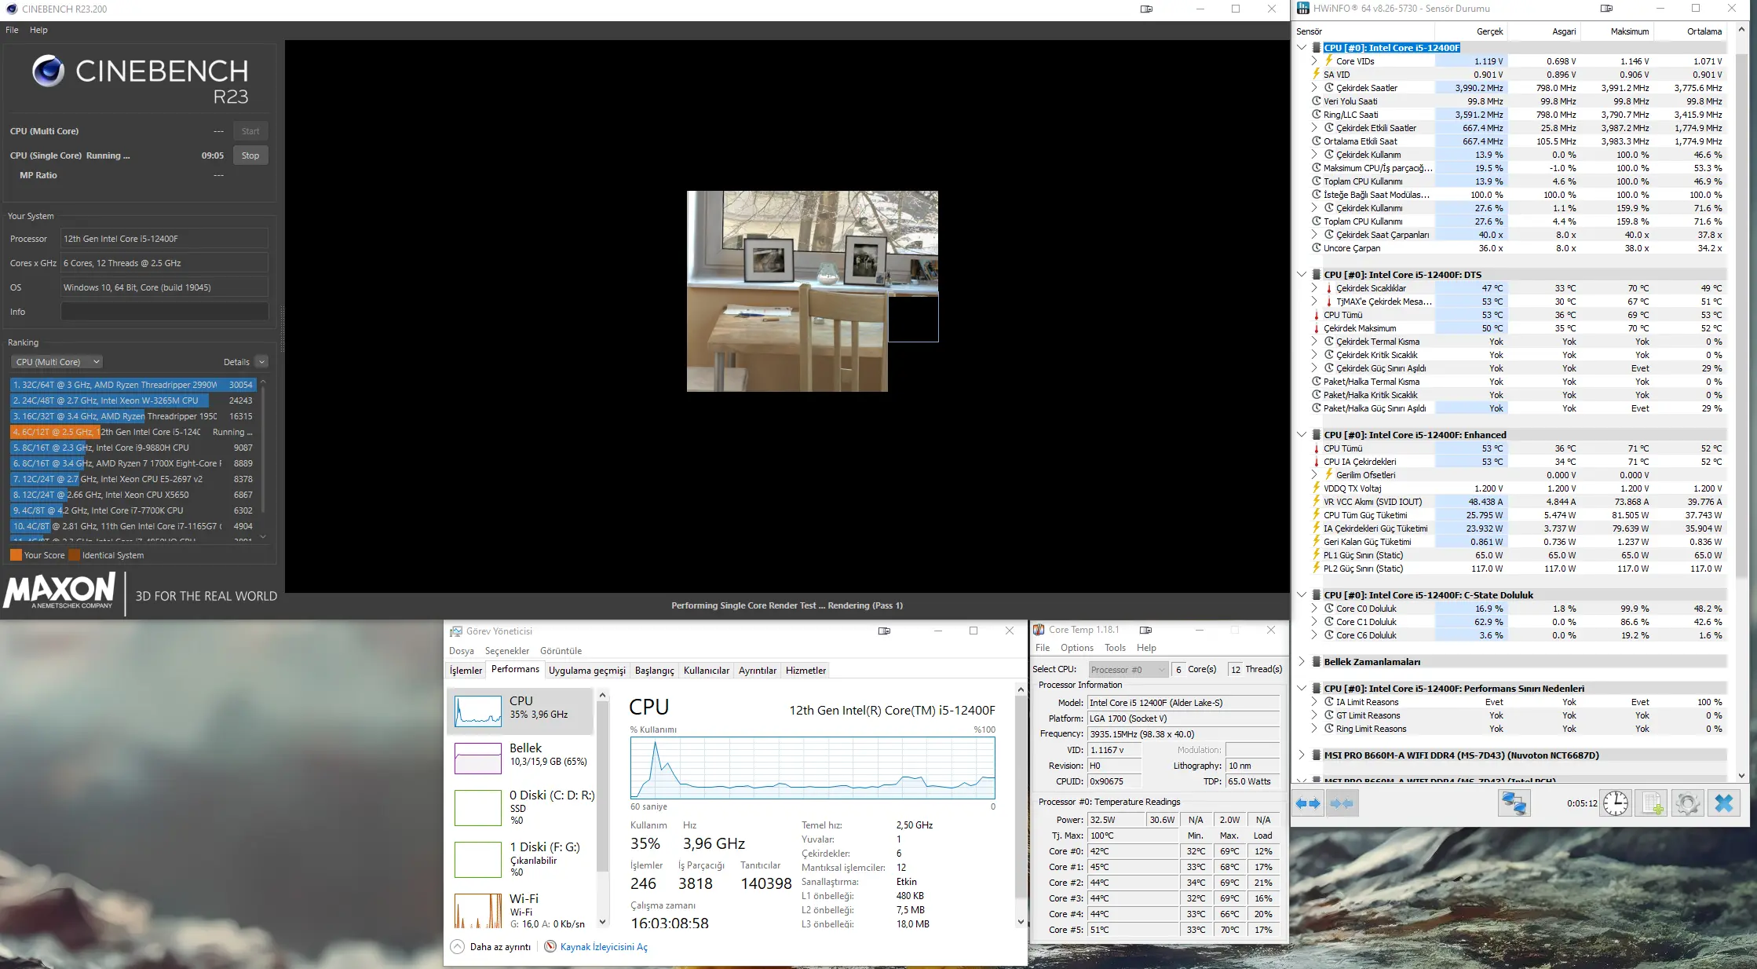Click HWiNFO clock reset timer icon
The width and height of the screenshot is (1757, 969).
point(1616,803)
